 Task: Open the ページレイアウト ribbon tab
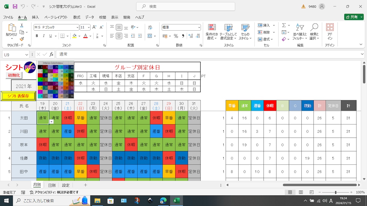coord(56,17)
